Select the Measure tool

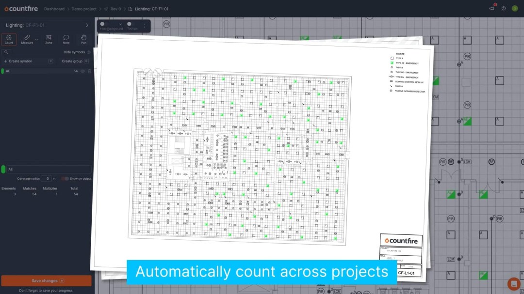coord(27,39)
